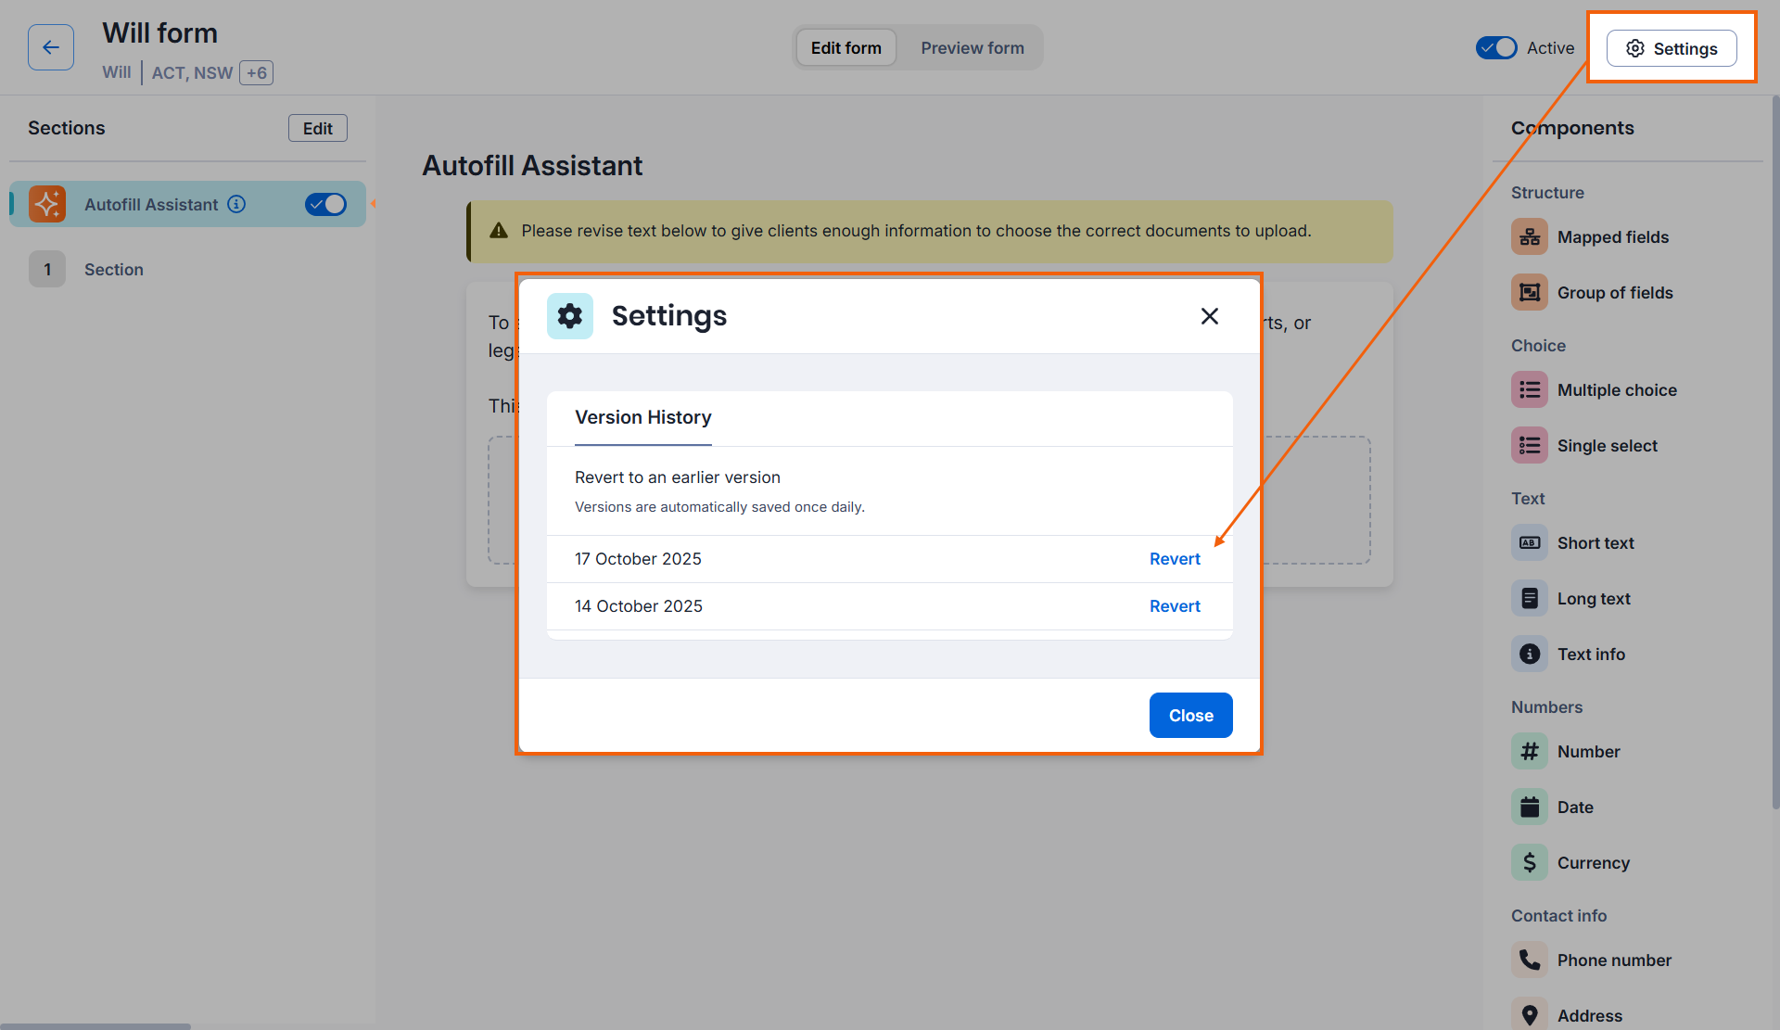1780x1030 pixels.
Task: Toggle the Active form switch
Action: tap(1496, 48)
